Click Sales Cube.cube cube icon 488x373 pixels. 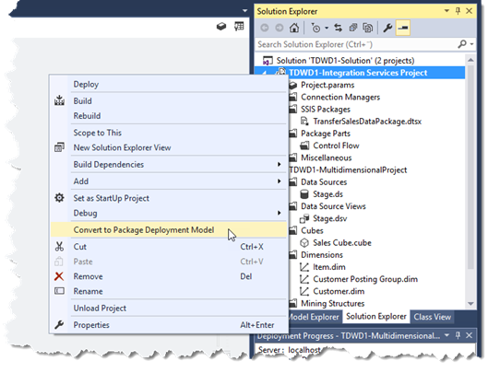pyautogui.click(x=304, y=243)
